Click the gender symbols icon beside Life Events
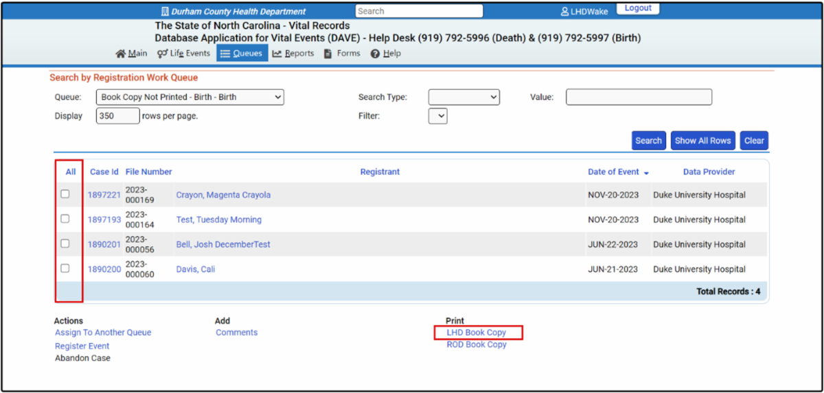This screenshot has height=393, width=824. tap(163, 53)
